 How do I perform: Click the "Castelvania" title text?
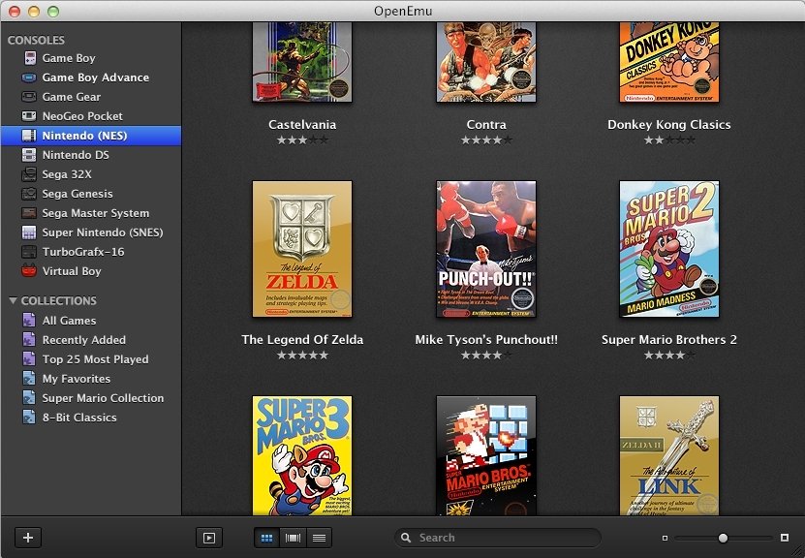point(302,125)
